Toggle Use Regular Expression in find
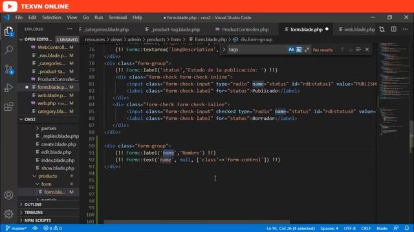This screenshot has height=232, width=414. (307, 50)
